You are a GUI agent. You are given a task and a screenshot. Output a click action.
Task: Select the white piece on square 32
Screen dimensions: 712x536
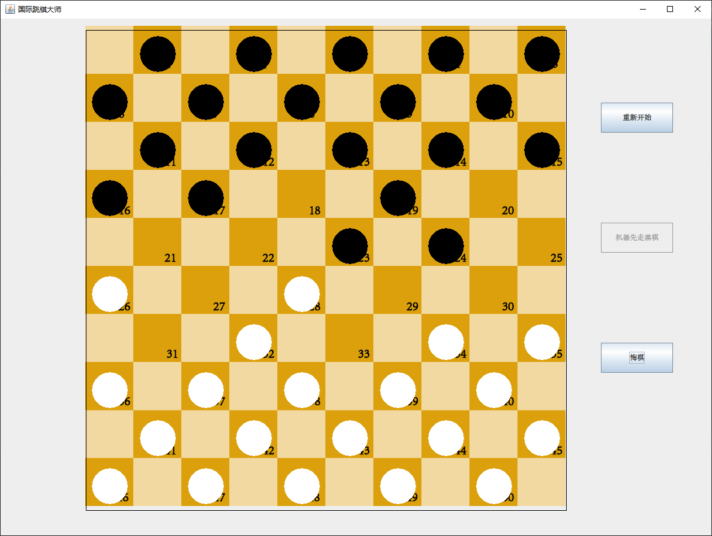(x=254, y=342)
